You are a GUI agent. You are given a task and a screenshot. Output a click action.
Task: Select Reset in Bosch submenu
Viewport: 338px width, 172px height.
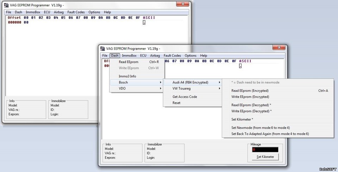click(x=193, y=103)
